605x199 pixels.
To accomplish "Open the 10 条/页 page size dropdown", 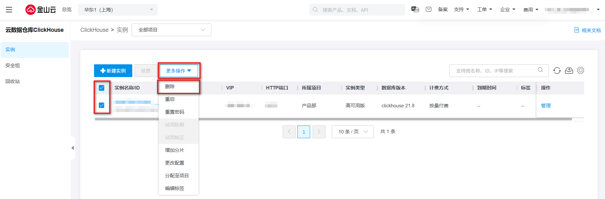I will [x=353, y=132].
